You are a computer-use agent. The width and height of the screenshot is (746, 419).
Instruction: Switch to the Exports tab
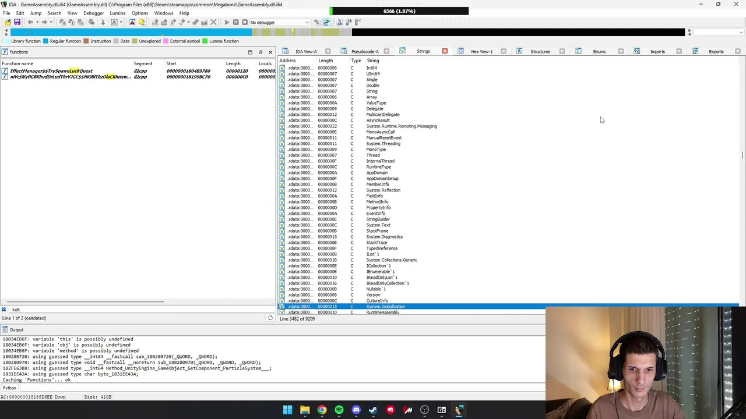(x=716, y=51)
